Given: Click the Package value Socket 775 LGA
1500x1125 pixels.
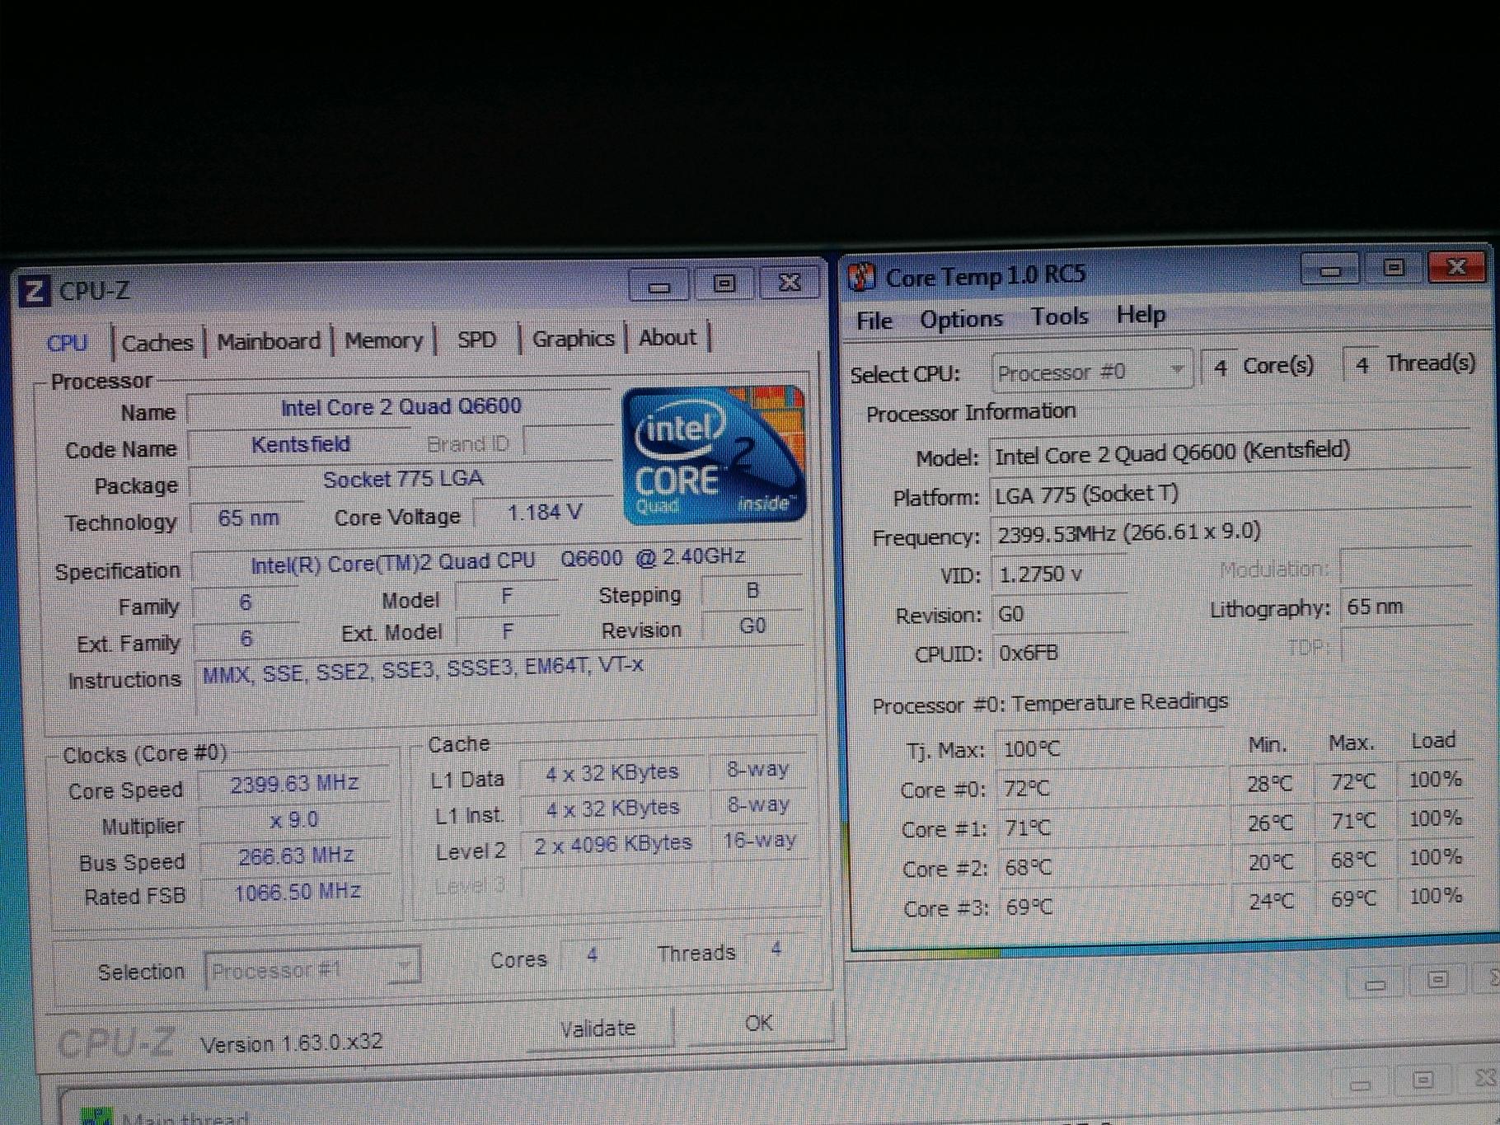Looking at the screenshot, I should coord(402,480).
